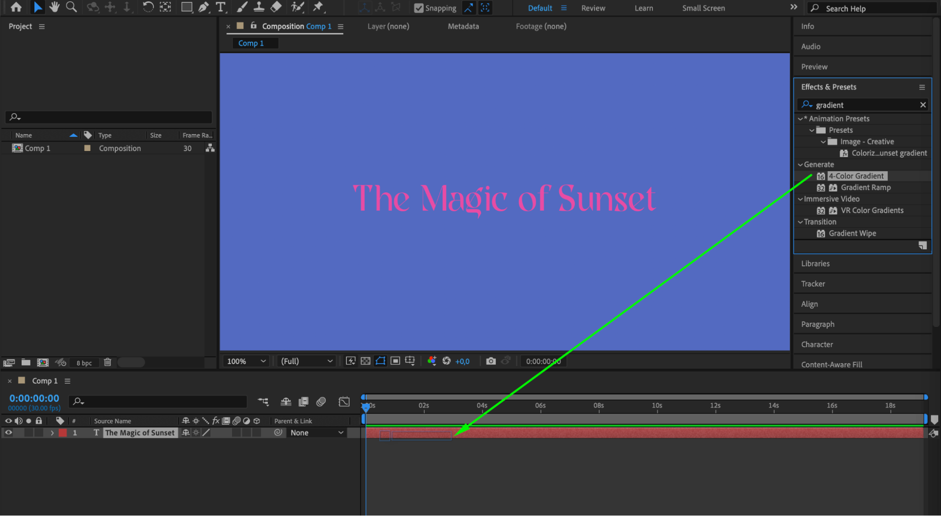Click the delete trash icon in Project panel
The width and height of the screenshot is (941, 516).
point(107,362)
